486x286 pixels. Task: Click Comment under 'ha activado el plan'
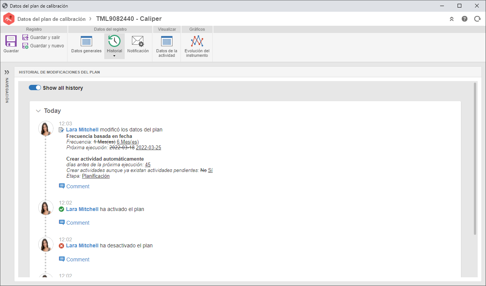[78, 223]
